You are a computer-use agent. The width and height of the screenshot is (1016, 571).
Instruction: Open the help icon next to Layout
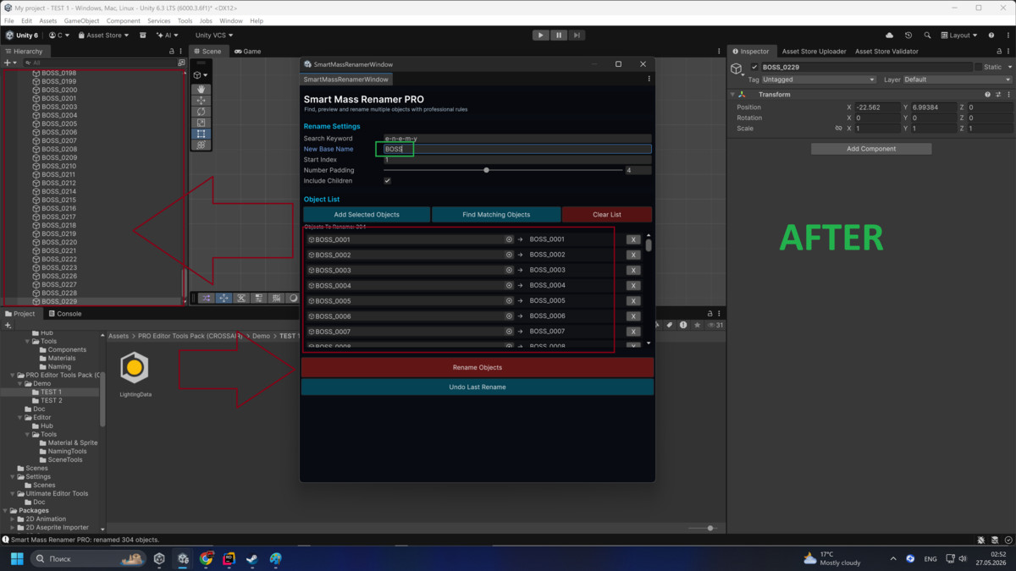point(991,36)
